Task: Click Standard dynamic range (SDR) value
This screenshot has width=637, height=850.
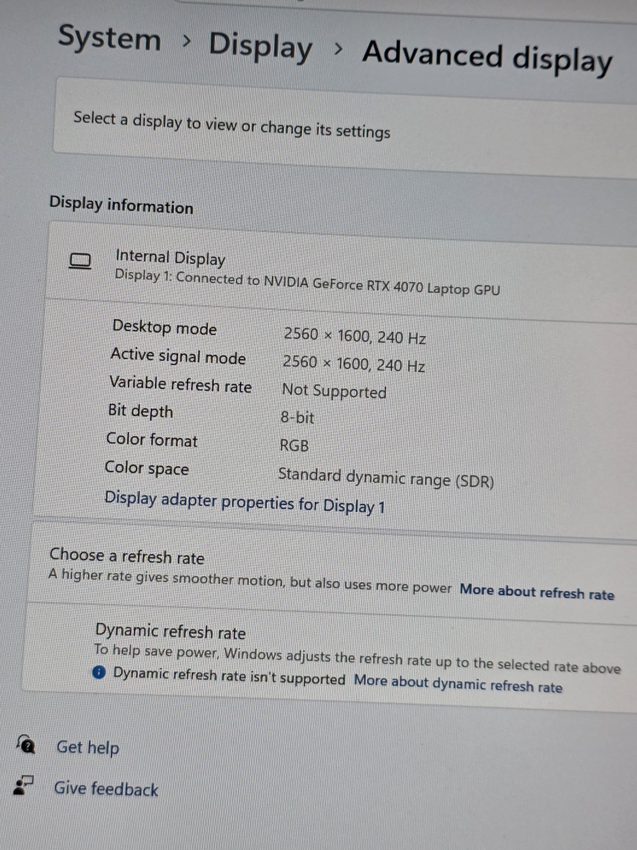Action: tap(386, 477)
